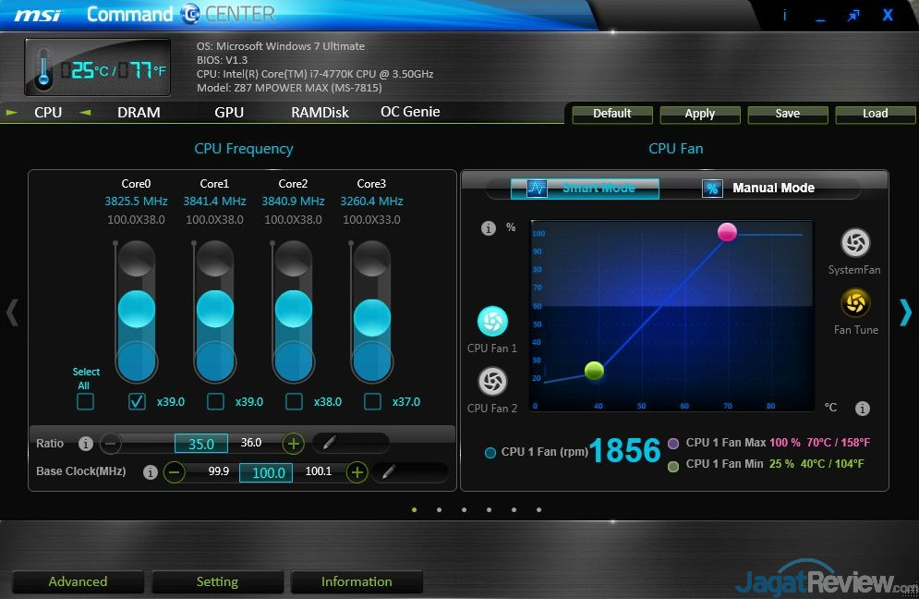
Task: Uncheck the Core0 x39.0 checkbox
Action: click(137, 401)
